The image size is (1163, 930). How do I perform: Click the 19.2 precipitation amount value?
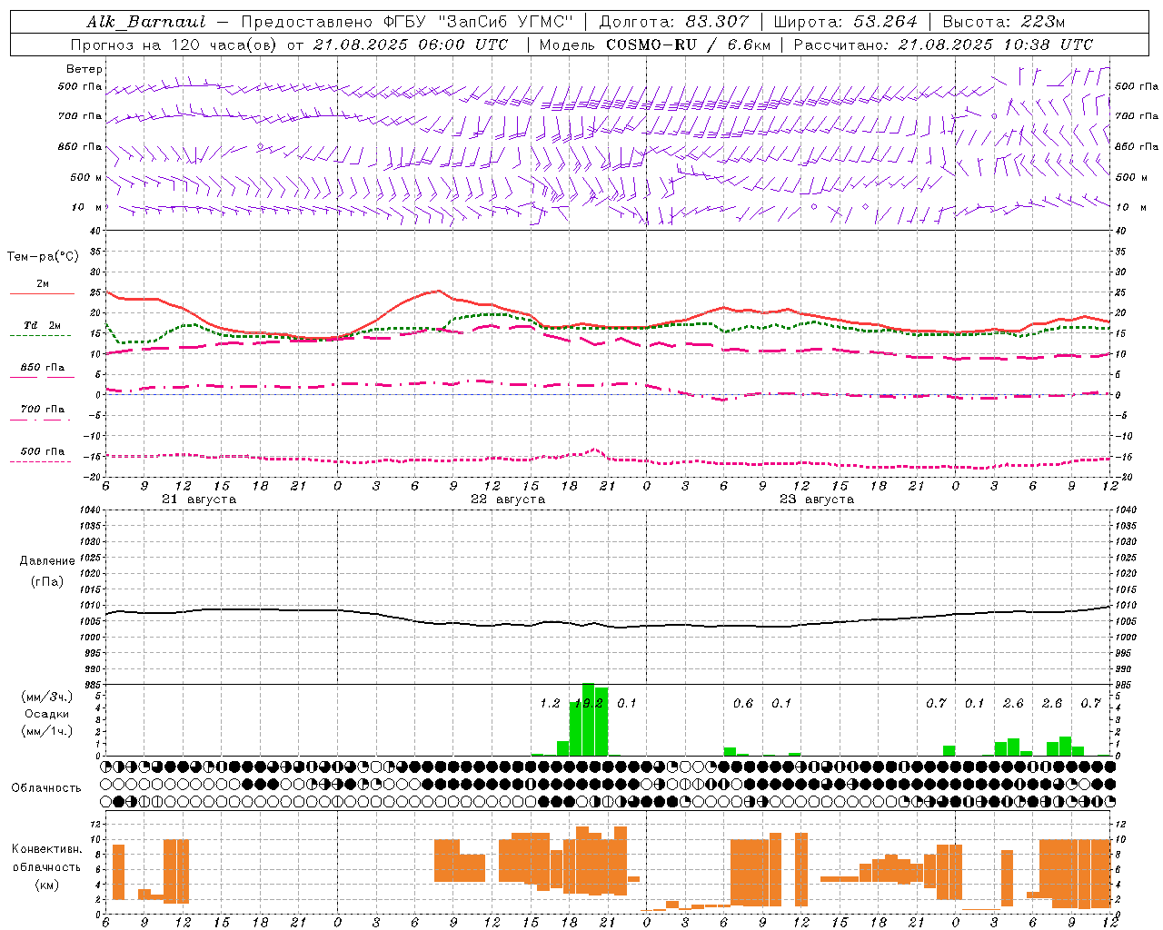[589, 704]
